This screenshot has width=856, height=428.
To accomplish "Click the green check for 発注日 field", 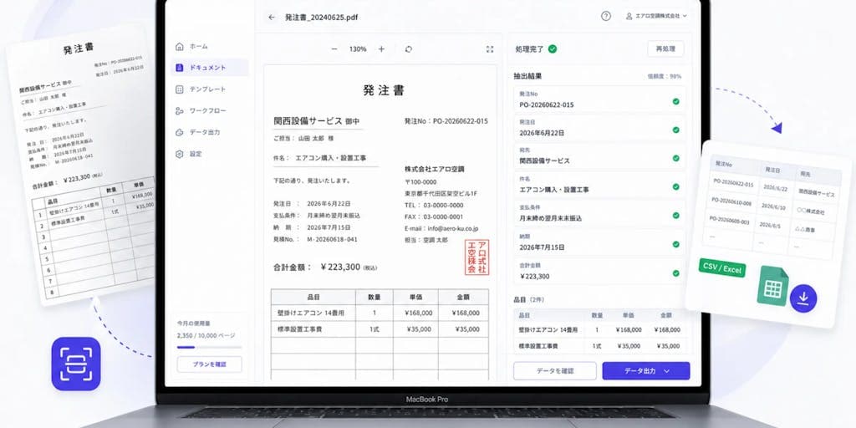I will point(675,130).
